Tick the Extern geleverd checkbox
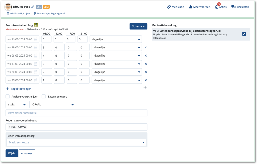The width and height of the screenshot is (257, 164). (x=44, y=96)
